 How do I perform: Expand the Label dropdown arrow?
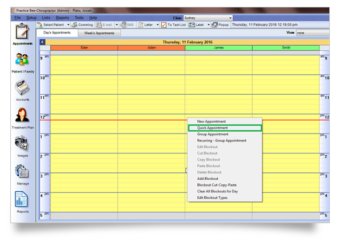209,25
